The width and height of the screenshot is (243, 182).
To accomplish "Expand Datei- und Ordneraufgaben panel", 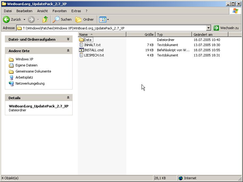I will (68, 39).
